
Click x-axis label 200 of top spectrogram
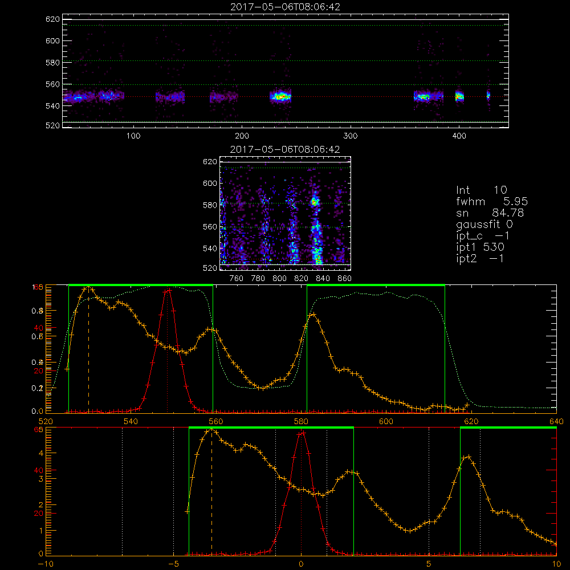pyautogui.click(x=242, y=136)
